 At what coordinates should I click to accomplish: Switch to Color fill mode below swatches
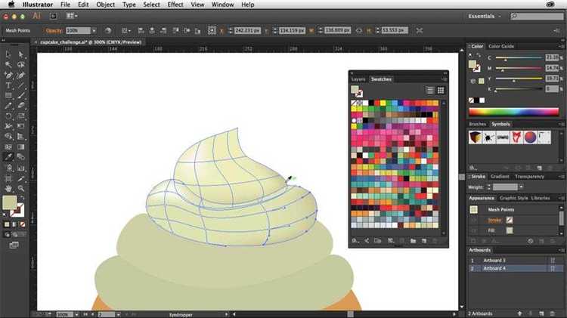tap(7, 224)
